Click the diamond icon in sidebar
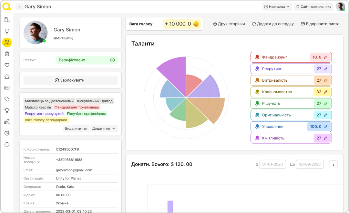The image size is (349, 213). [x=7, y=65]
